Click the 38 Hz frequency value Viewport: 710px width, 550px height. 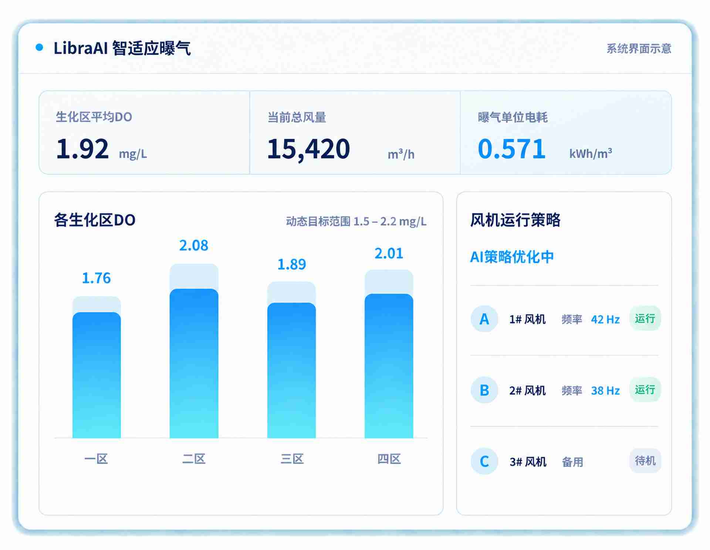pyautogui.click(x=605, y=390)
